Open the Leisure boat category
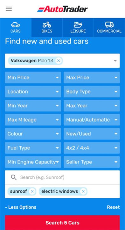This screenshot has width=125, height=230. pyautogui.click(x=78, y=27)
